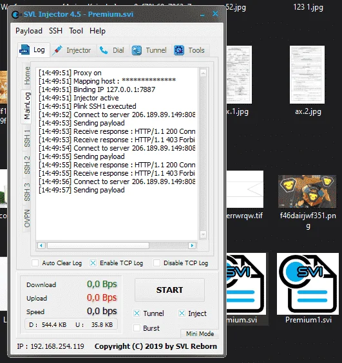Select the f46dairjwf351.png thumbnail
This screenshot has width=342, height=363.
307,192
